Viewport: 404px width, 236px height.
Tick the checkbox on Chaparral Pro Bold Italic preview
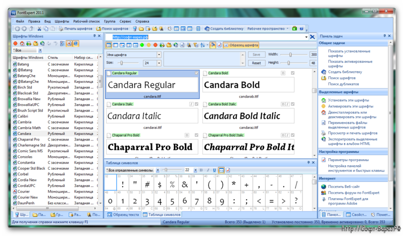tap(293, 135)
